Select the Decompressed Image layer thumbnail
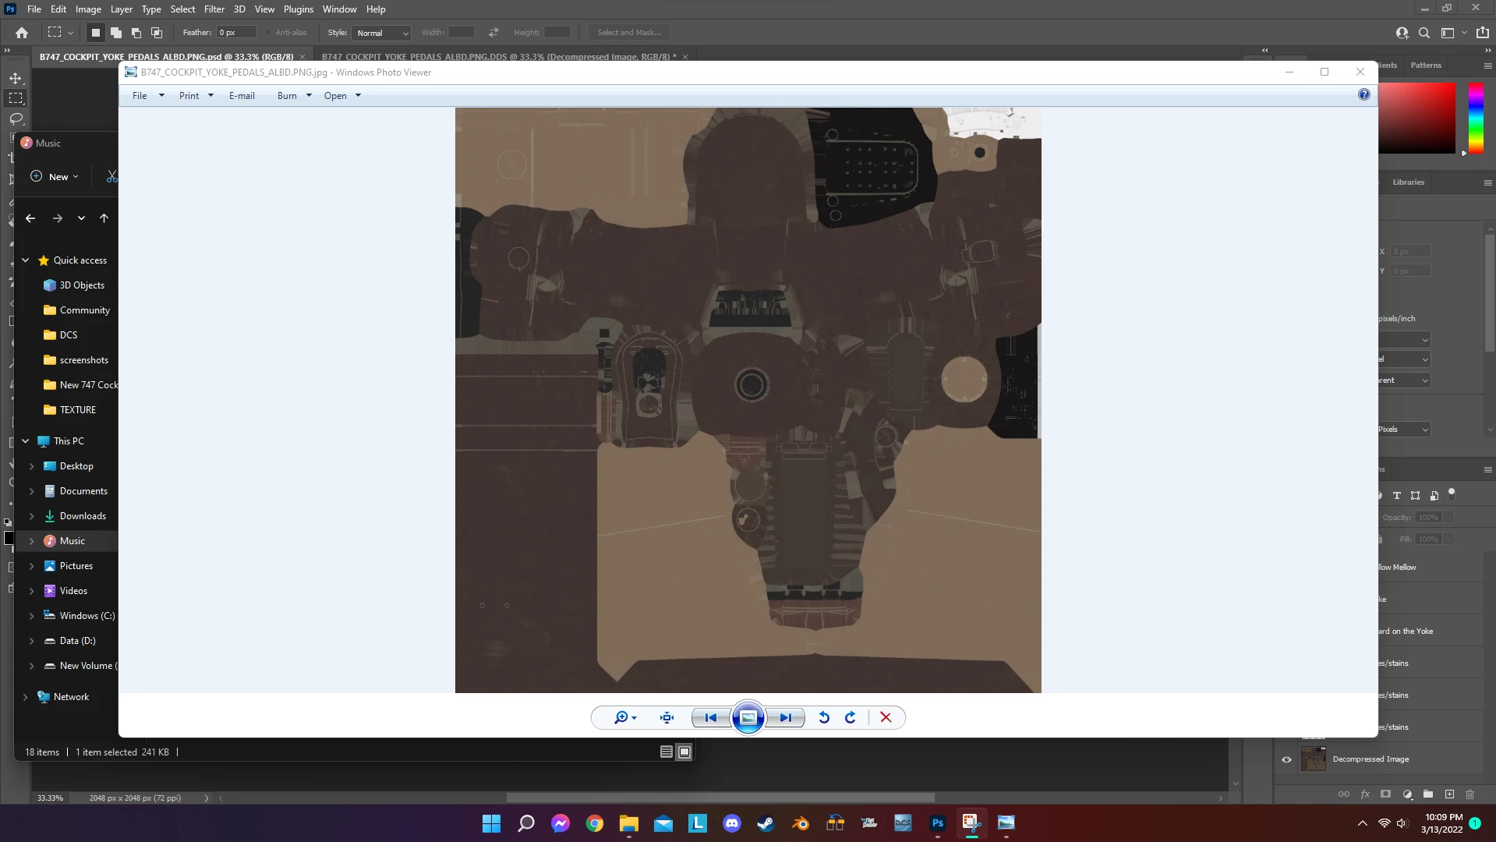 click(1314, 759)
